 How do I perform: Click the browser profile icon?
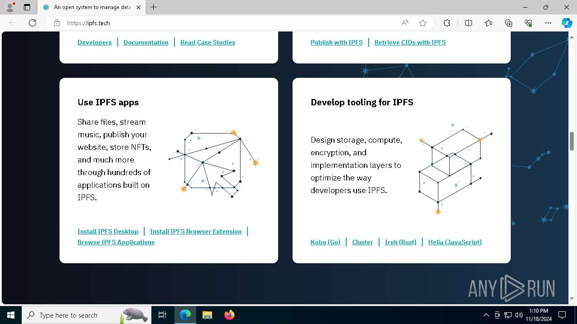coord(10,7)
